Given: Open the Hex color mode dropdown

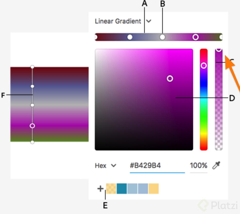Looking at the screenshot, I should pyautogui.click(x=105, y=166).
